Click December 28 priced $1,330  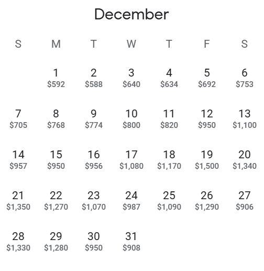coord(18,242)
